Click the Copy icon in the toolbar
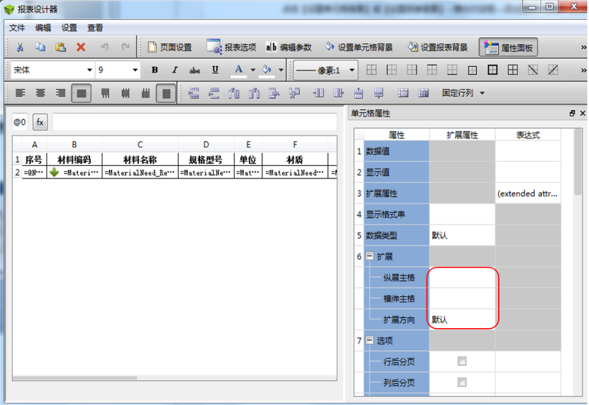Image resolution: width=589 pixels, height=405 pixels. [40, 47]
